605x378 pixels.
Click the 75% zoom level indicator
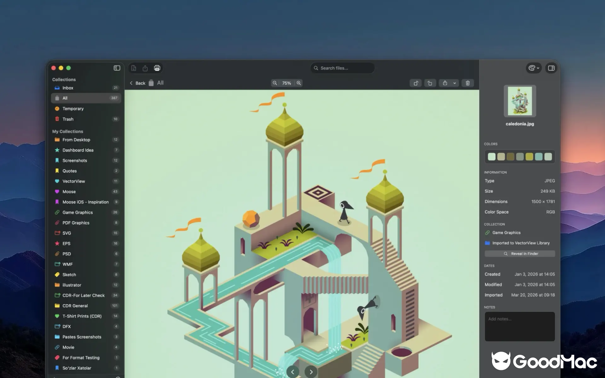286,83
